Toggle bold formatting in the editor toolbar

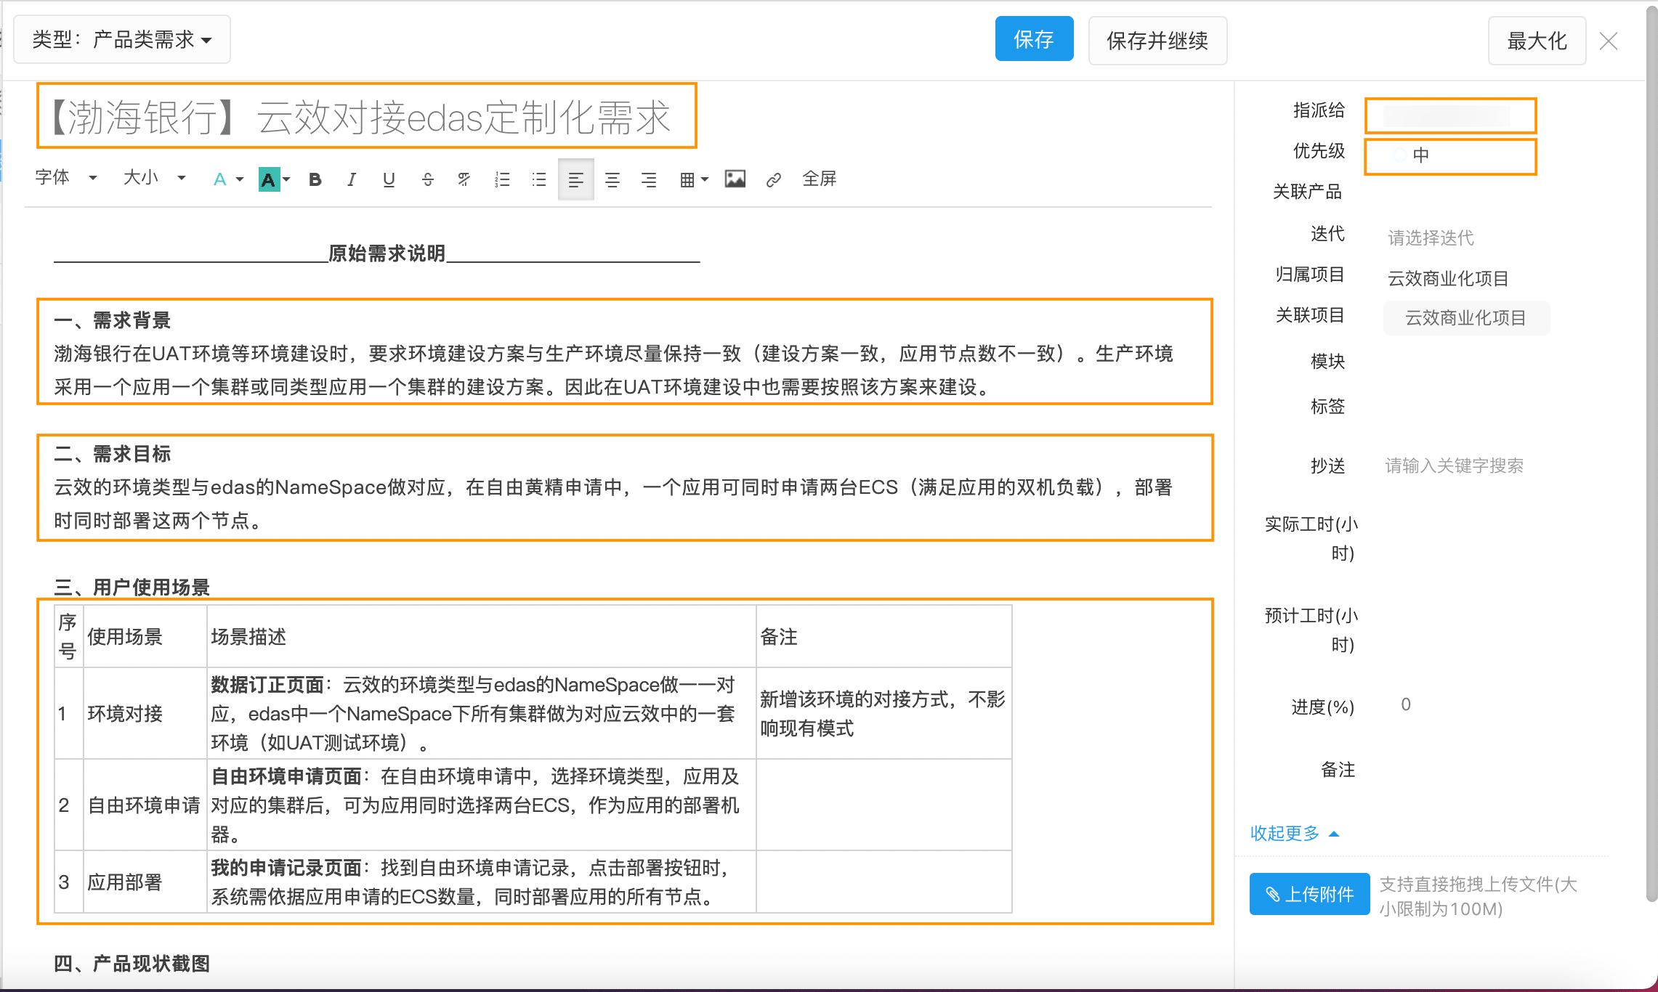pos(315,179)
